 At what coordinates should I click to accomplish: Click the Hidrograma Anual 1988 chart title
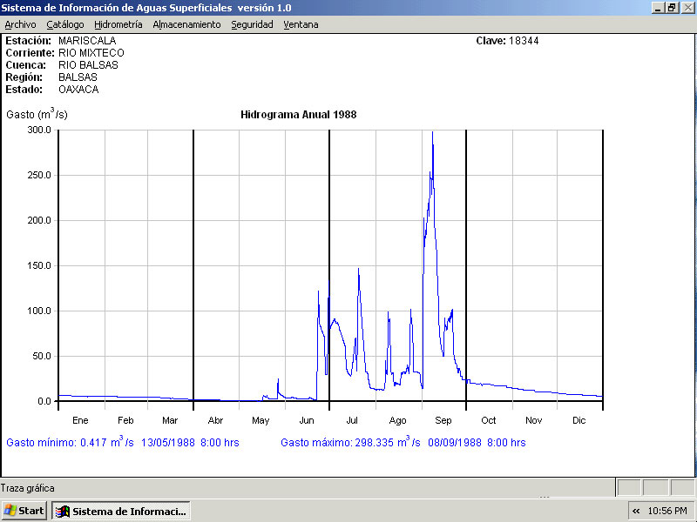click(x=298, y=115)
